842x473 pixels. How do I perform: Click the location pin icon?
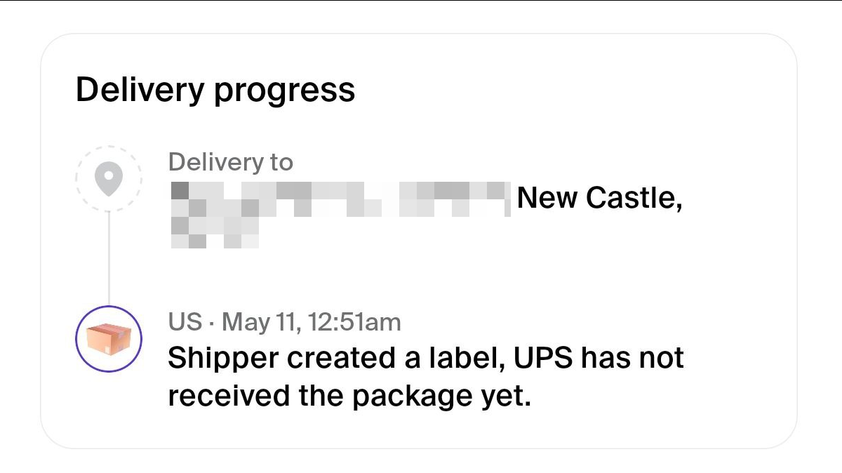tap(109, 179)
